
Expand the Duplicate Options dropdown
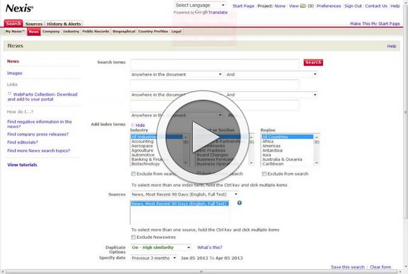[161, 247]
